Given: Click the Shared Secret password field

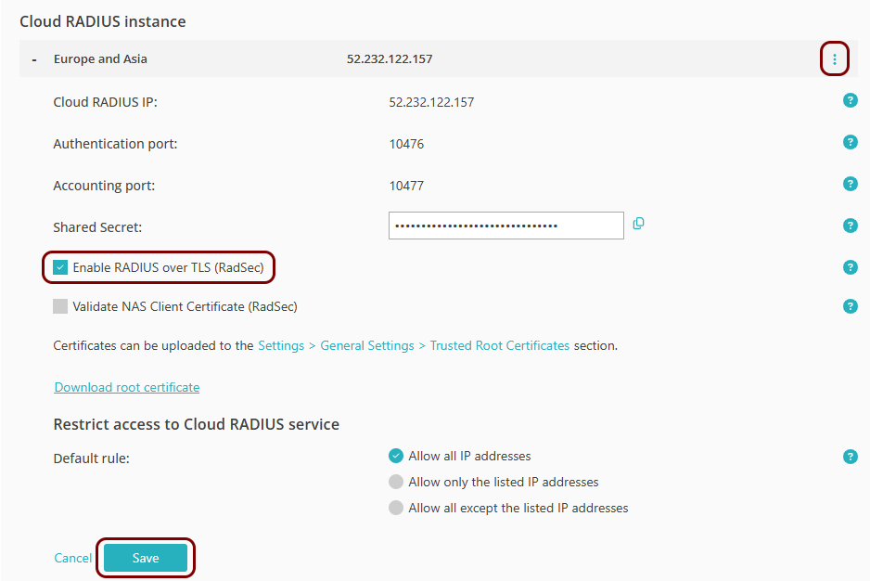Looking at the screenshot, I should [505, 226].
